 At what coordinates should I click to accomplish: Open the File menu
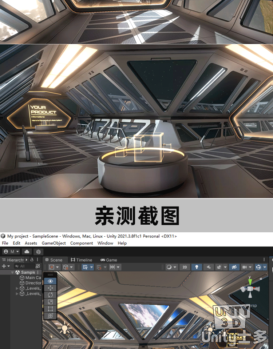(x=5, y=243)
